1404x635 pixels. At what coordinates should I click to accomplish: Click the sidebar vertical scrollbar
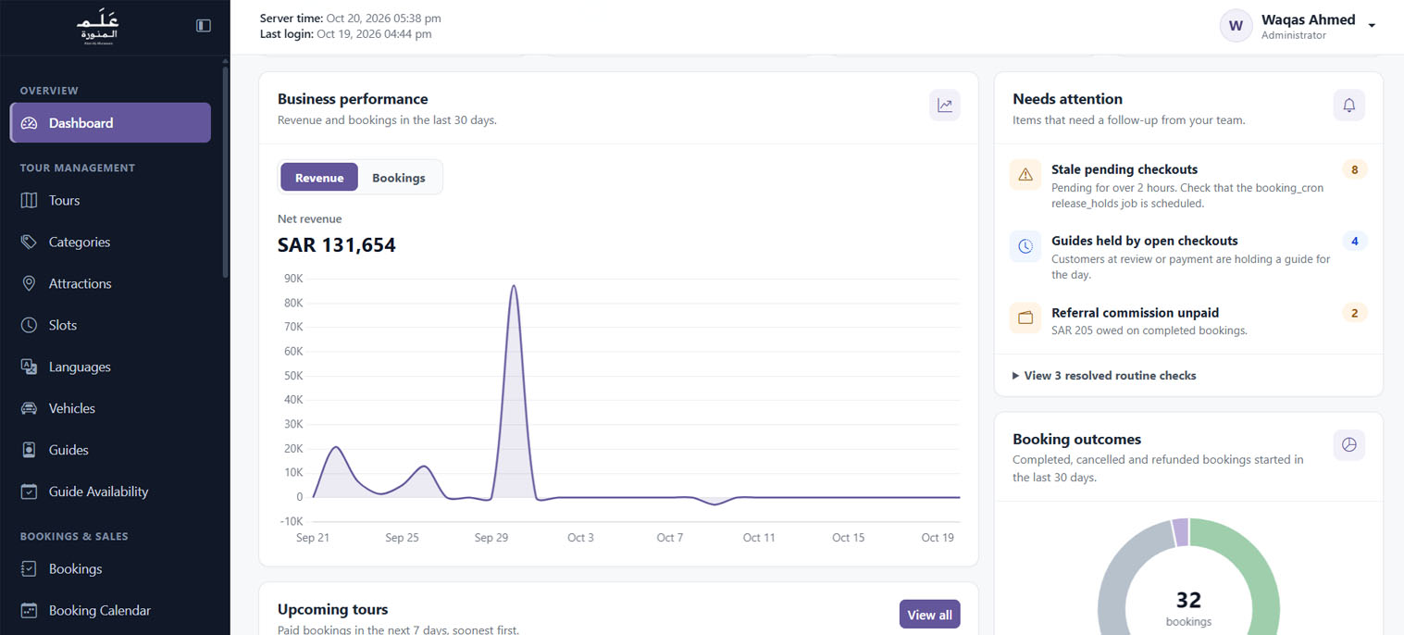click(x=225, y=171)
